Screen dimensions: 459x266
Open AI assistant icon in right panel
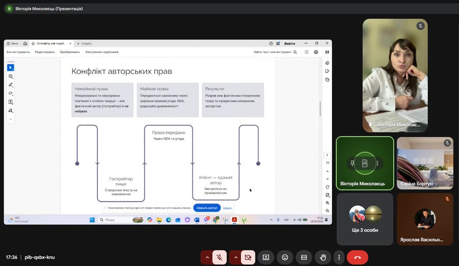point(327,63)
